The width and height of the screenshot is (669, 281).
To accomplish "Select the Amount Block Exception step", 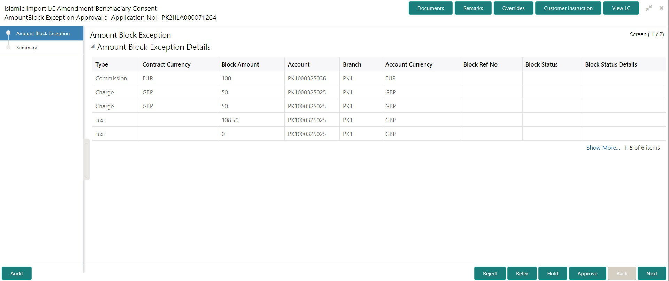I will (43, 33).
